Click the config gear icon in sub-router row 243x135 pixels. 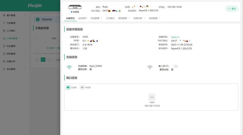tap(48, 48)
